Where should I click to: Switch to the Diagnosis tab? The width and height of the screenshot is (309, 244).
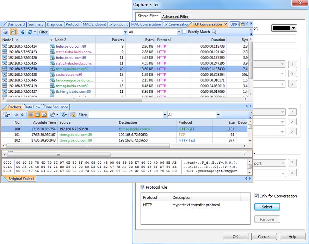click(x=55, y=24)
